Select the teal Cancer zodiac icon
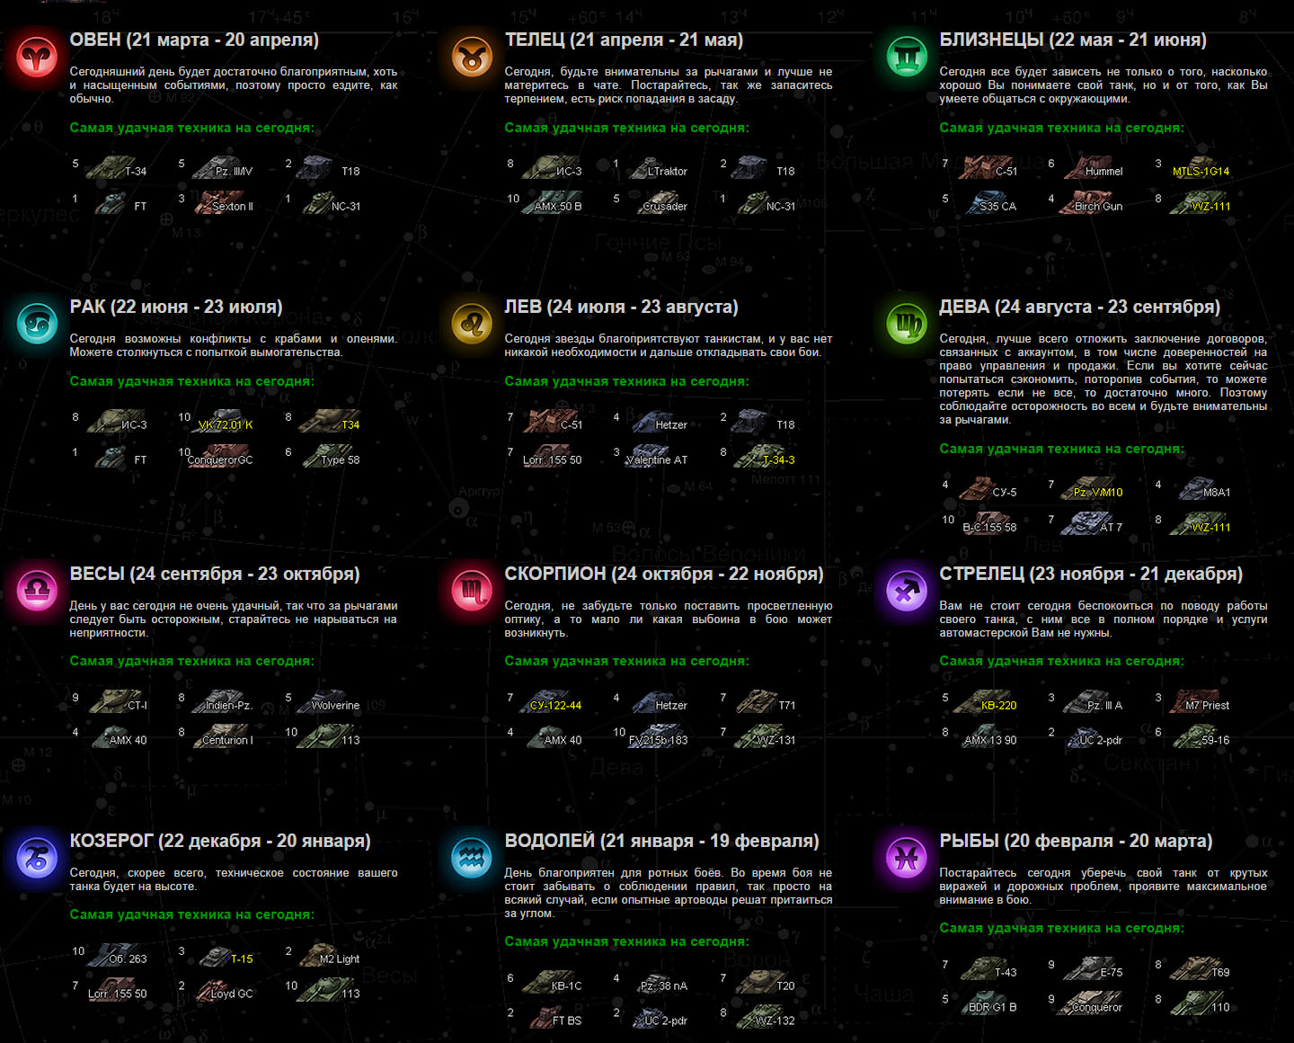This screenshot has width=1294, height=1043. point(37,323)
